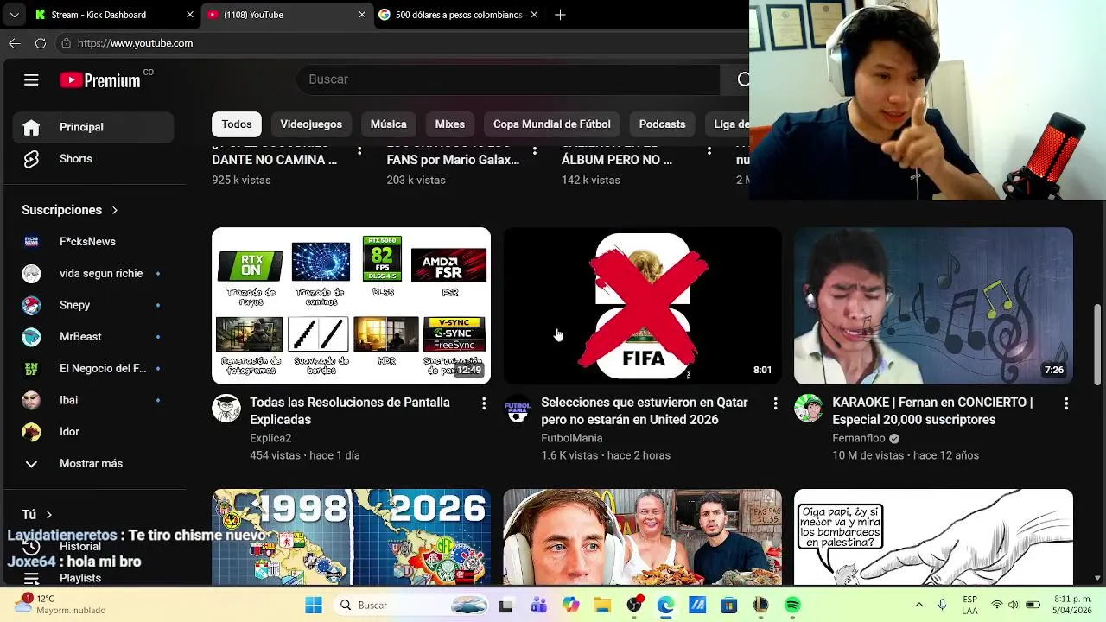Select Copa Mundial de Fútbol chip
The height and width of the screenshot is (622, 1106).
pyautogui.click(x=552, y=124)
